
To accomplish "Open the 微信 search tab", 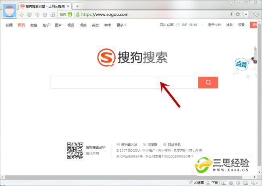I will 33,25.
